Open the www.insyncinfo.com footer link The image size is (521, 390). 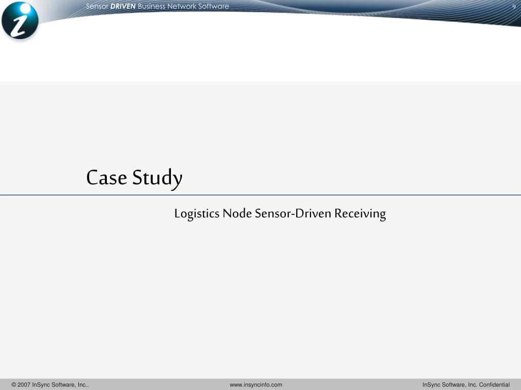pyautogui.click(x=256, y=385)
